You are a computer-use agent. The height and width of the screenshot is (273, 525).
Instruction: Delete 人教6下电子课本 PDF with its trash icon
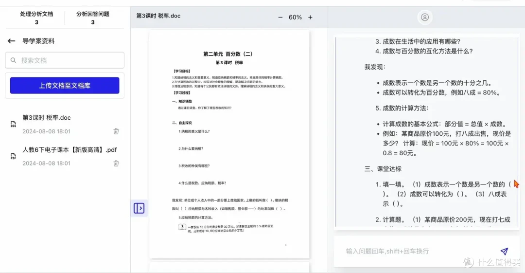click(116, 164)
